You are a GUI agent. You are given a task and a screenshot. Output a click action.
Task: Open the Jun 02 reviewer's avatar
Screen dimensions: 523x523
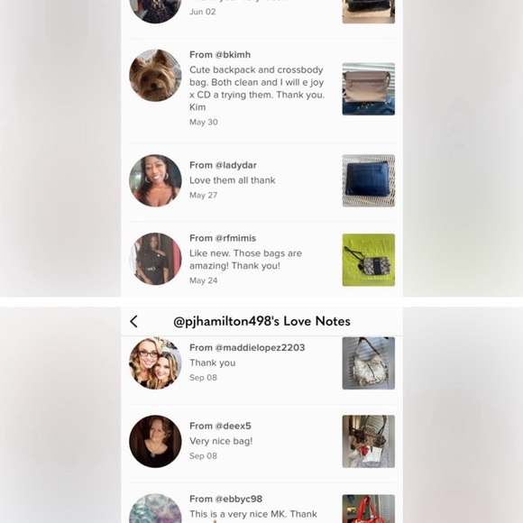(x=155, y=12)
